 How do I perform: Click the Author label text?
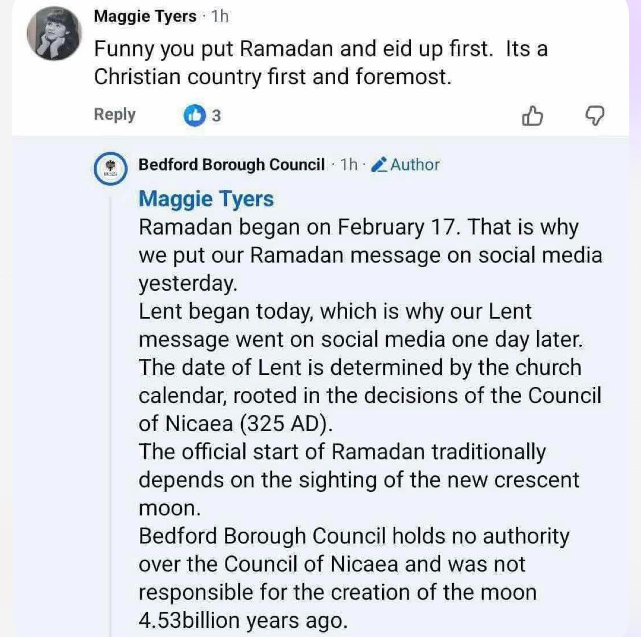(x=415, y=165)
